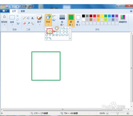Select the Pencil tool

tap(24, 18)
